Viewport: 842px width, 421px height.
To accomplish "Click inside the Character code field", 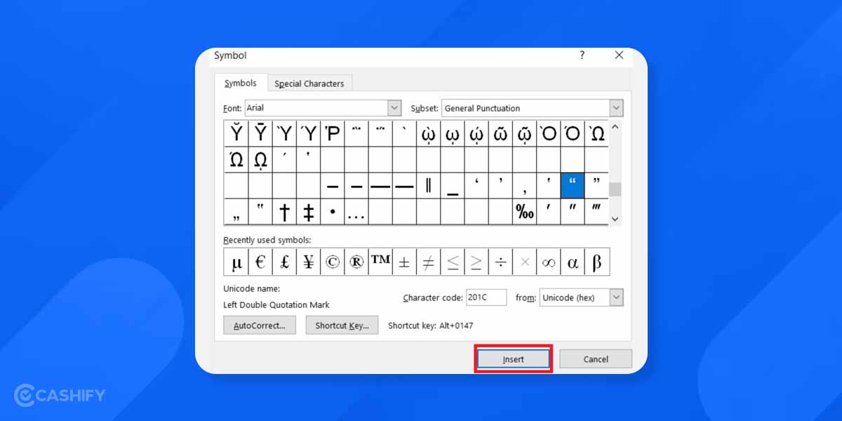I will [486, 297].
